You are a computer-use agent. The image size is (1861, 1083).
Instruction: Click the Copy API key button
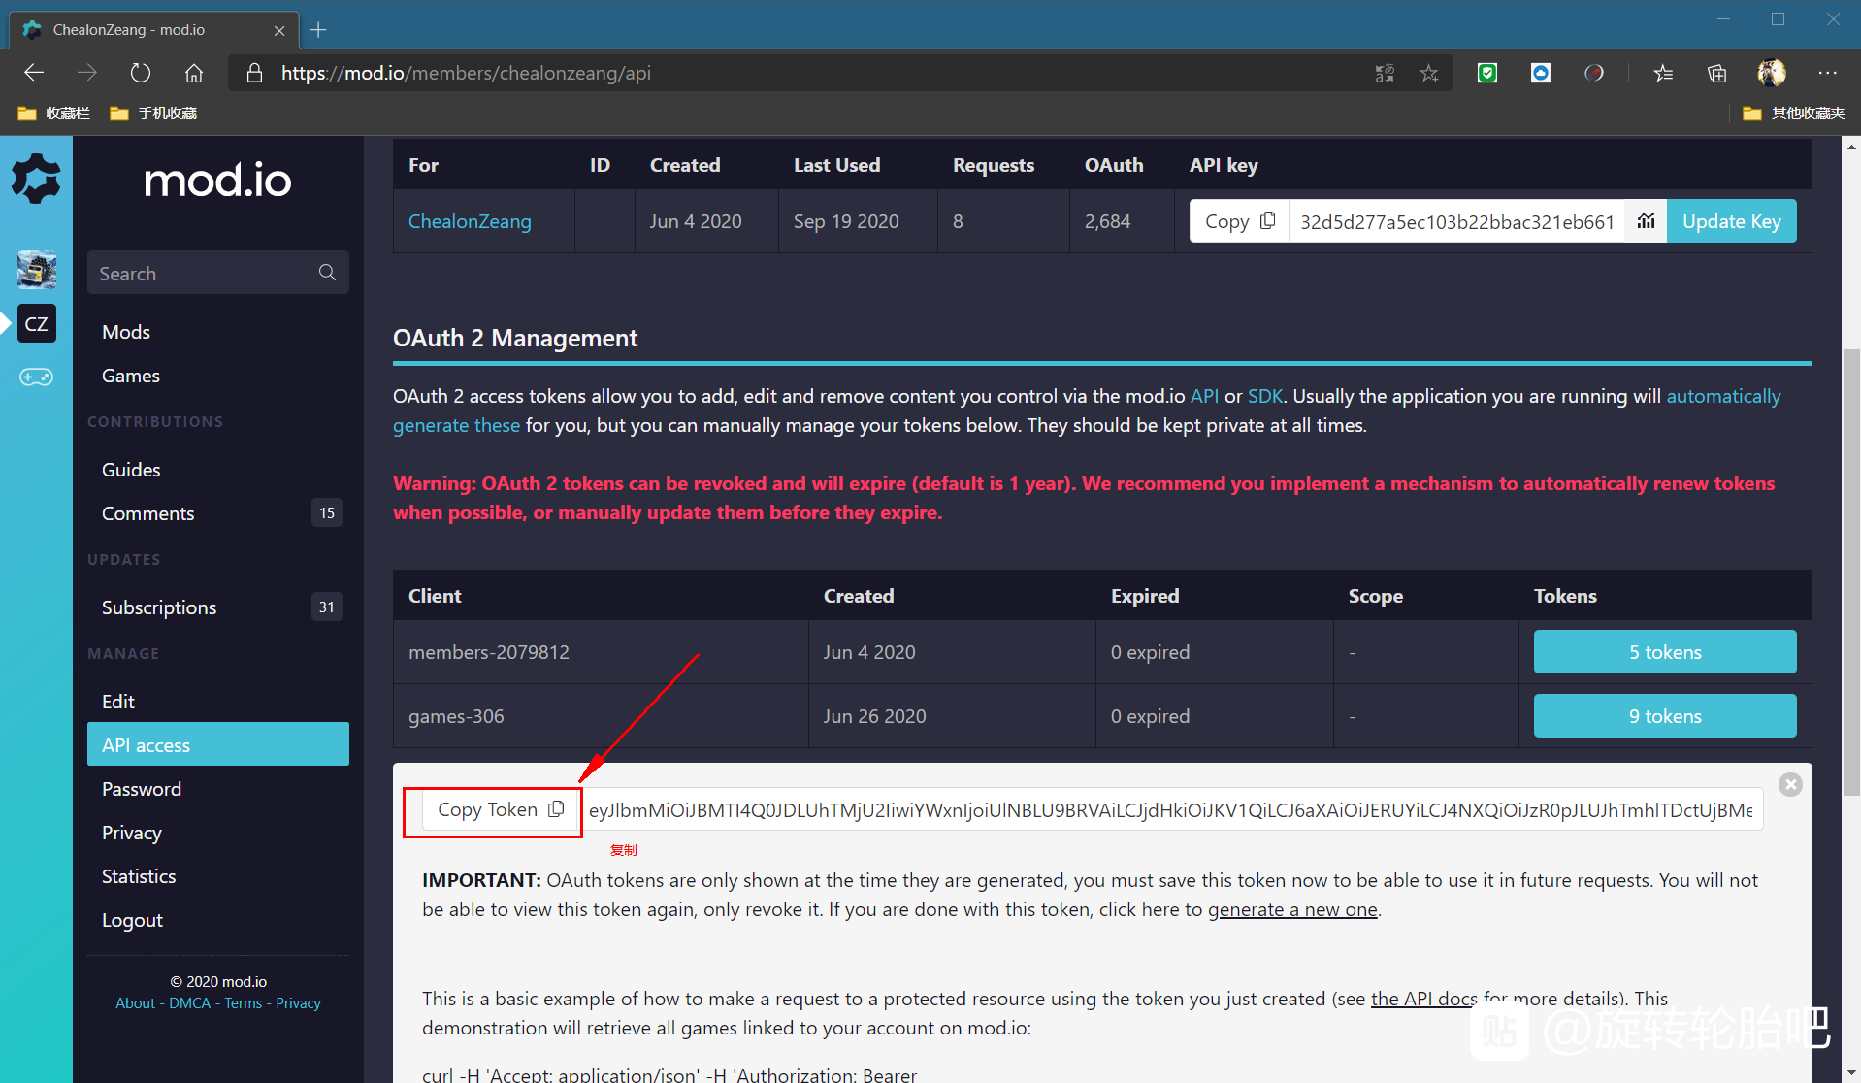(1239, 221)
